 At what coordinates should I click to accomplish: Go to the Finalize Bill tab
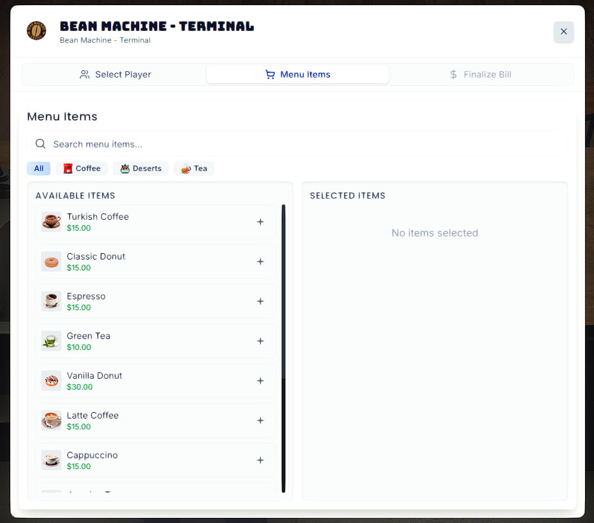[480, 74]
